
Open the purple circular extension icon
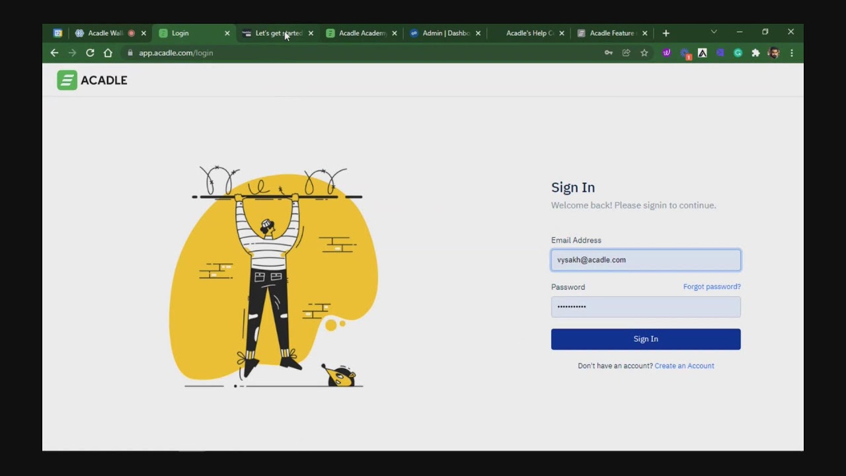666,53
